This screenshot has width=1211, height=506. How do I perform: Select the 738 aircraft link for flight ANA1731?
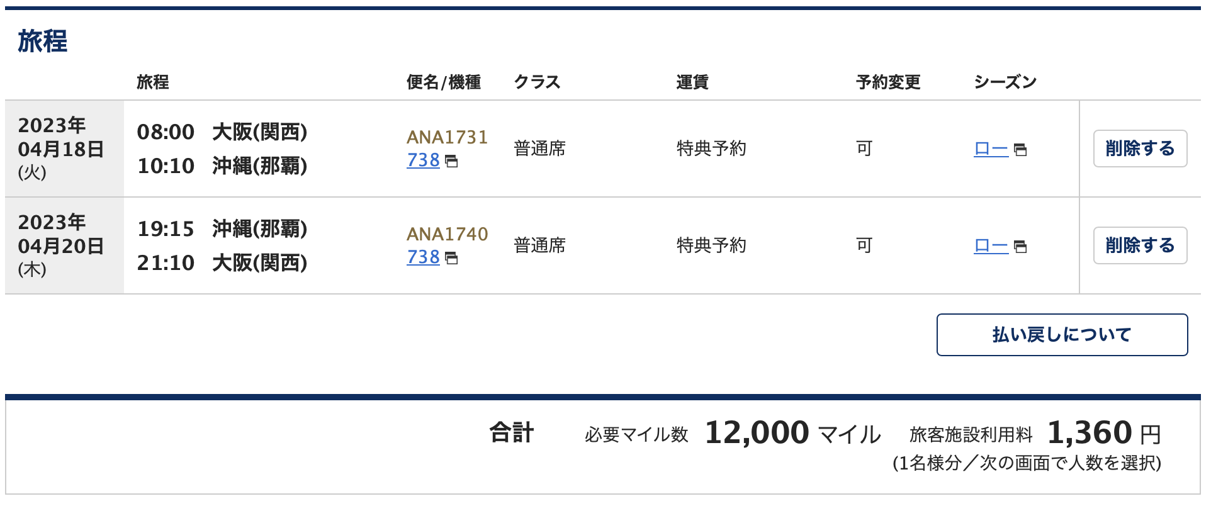[422, 160]
